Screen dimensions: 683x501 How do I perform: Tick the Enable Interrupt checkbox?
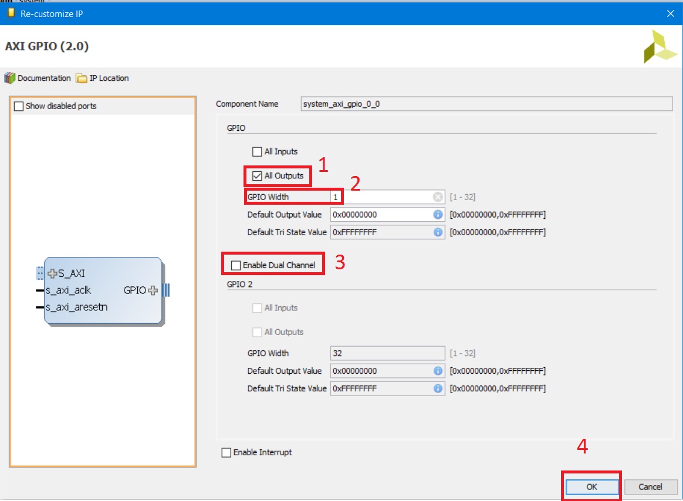point(226,453)
